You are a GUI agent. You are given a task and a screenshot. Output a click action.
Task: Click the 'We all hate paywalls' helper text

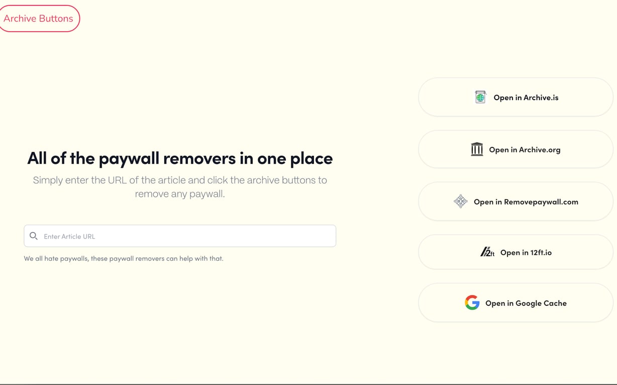click(x=123, y=258)
